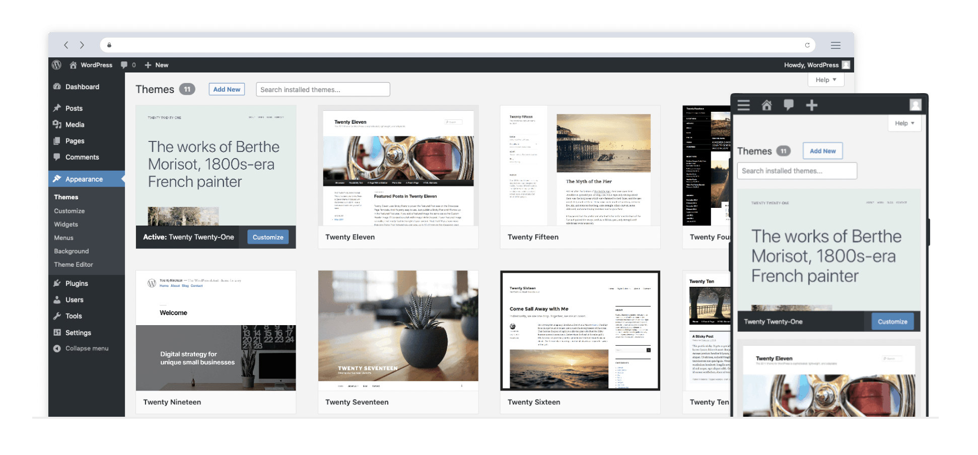The width and height of the screenshot is (978, 455).
Task: Go forward with the browser forward arrow
Action: 82,45
